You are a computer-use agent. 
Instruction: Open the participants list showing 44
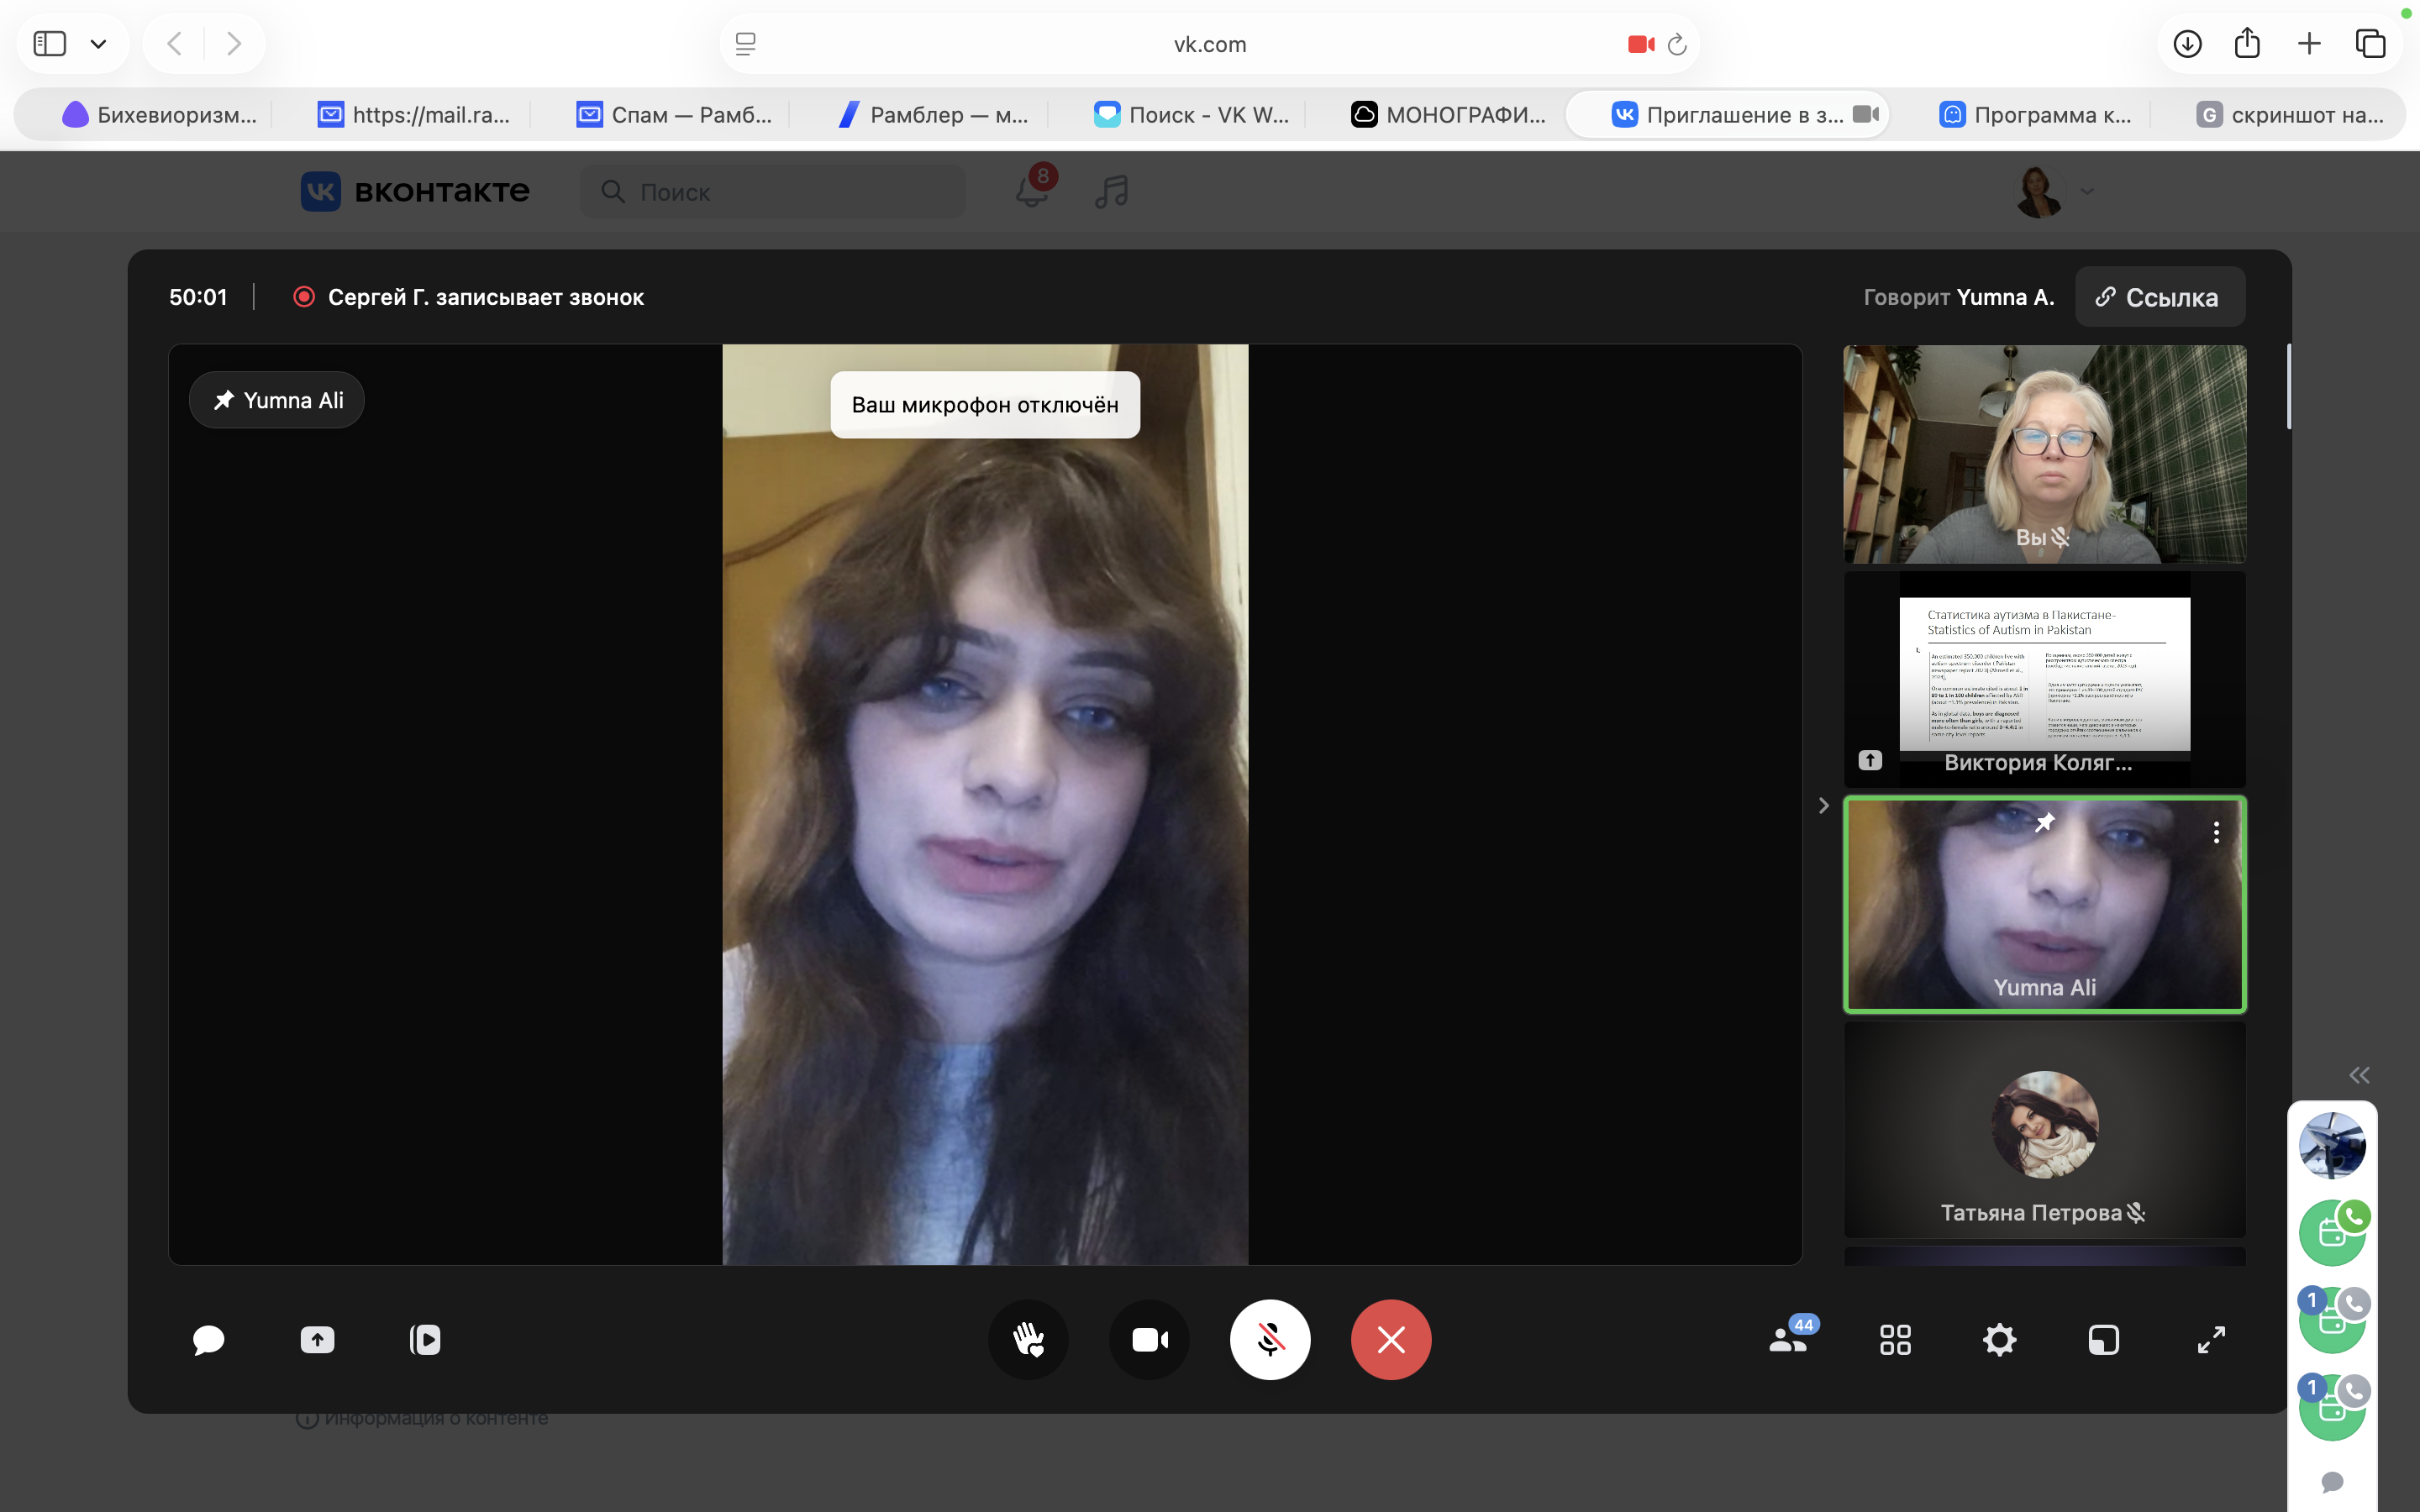pyautogui.click(x=1790, y=1340)
